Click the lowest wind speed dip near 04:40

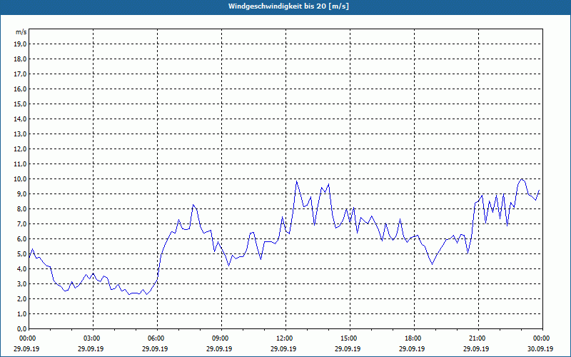coord(129,294)
